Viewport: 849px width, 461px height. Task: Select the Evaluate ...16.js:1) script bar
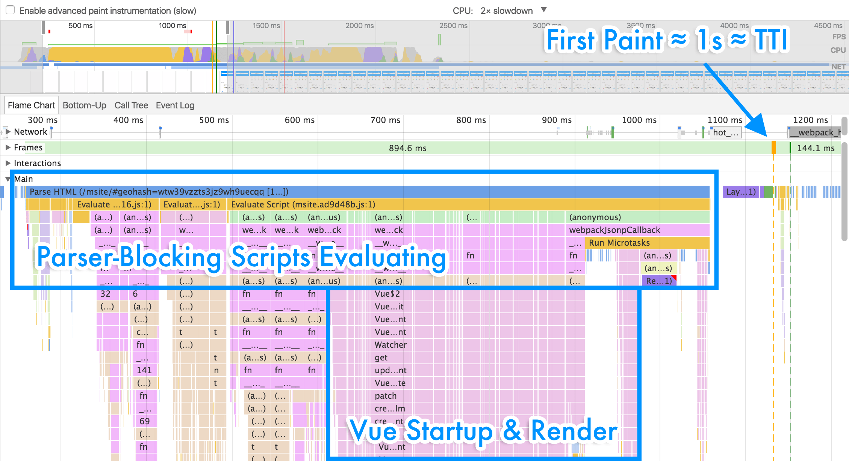pos(116,204)
